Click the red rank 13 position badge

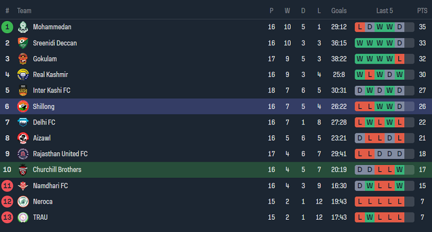click(x=7, y=218)
